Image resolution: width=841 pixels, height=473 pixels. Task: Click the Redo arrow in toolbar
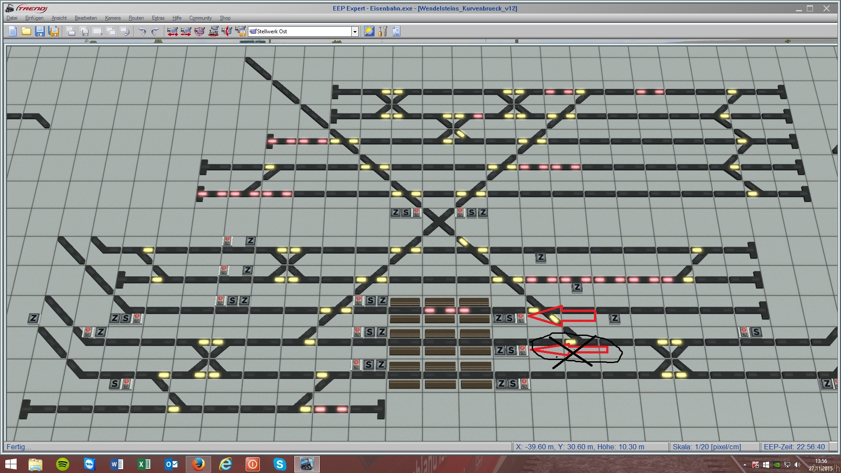155,31
